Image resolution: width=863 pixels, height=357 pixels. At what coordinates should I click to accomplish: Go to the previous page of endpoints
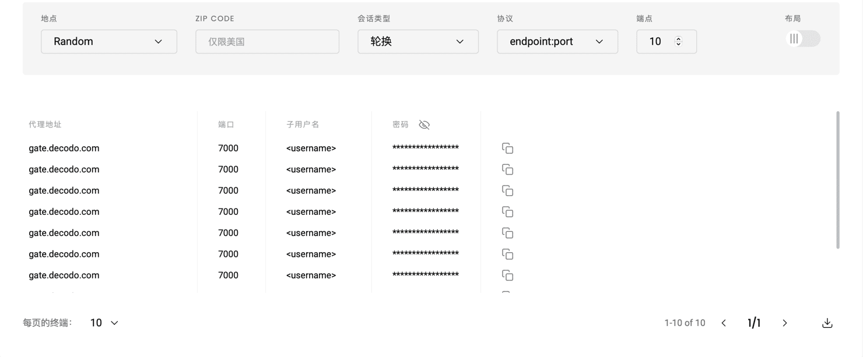point(724,323)
